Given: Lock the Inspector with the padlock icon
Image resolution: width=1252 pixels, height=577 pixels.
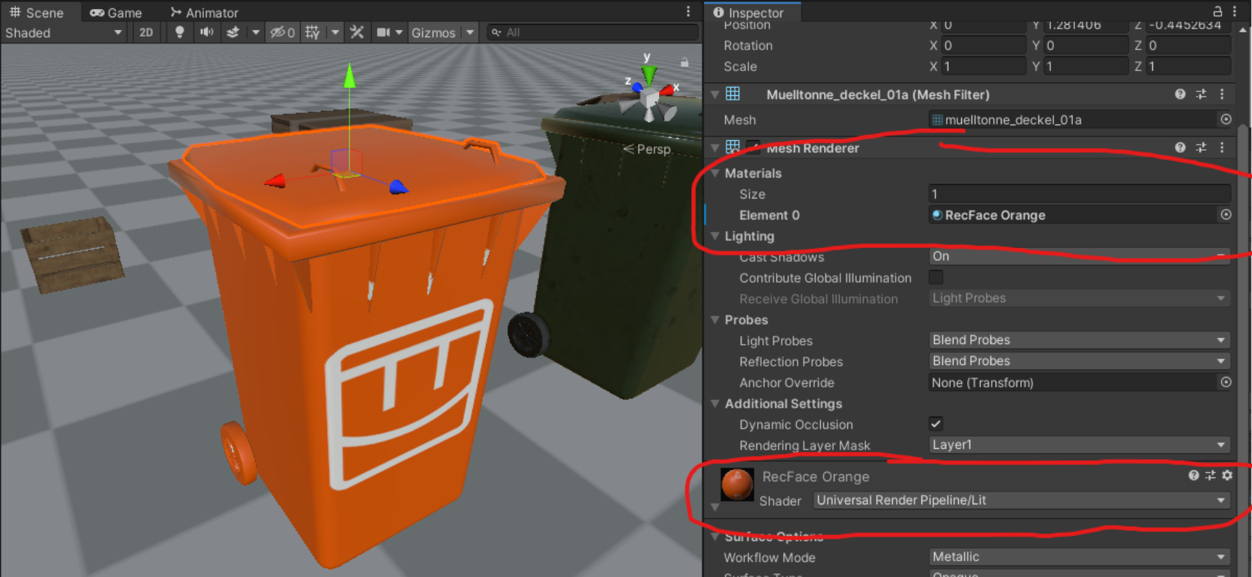Looking at the screenshot, I should (x=1218, y=11).
